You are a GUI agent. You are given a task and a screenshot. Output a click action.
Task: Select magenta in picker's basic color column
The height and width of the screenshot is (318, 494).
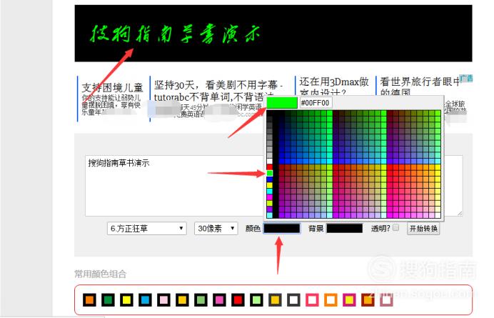pos(270,197)
